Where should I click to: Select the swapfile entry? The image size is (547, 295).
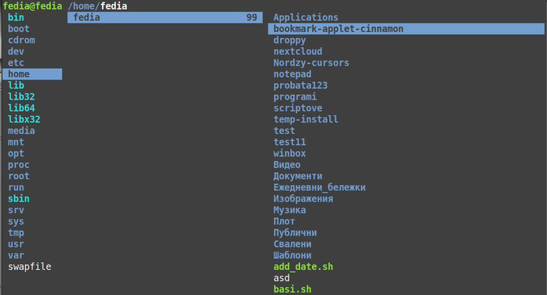click(30, 267)
